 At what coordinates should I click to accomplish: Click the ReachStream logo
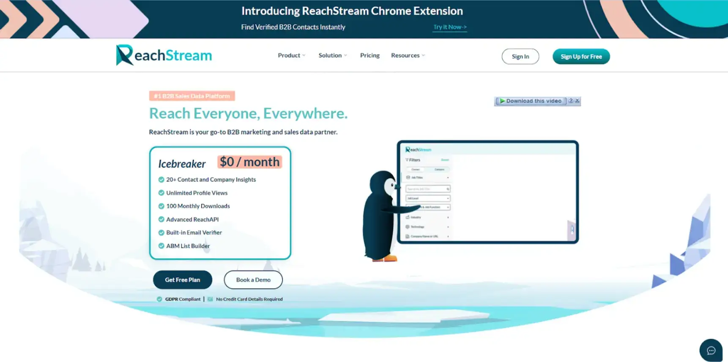point(164,55)
